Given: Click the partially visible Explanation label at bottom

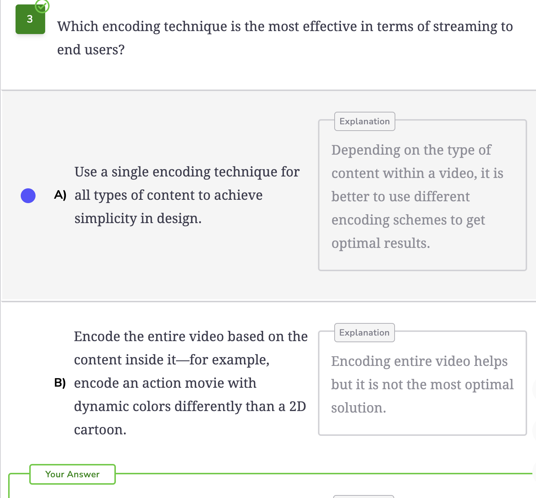Looking at the screenshot, I should [x=364, y=497].
